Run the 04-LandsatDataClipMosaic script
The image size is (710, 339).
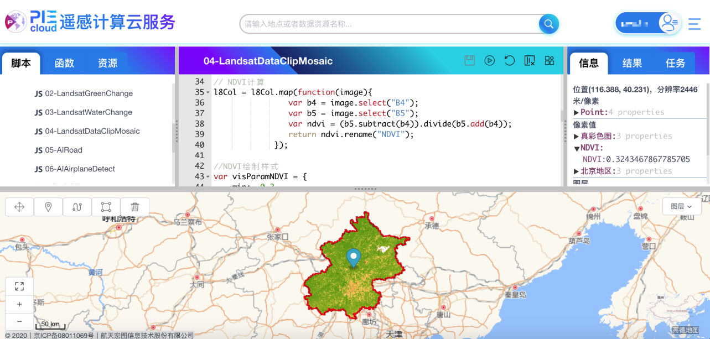(489, 61)
